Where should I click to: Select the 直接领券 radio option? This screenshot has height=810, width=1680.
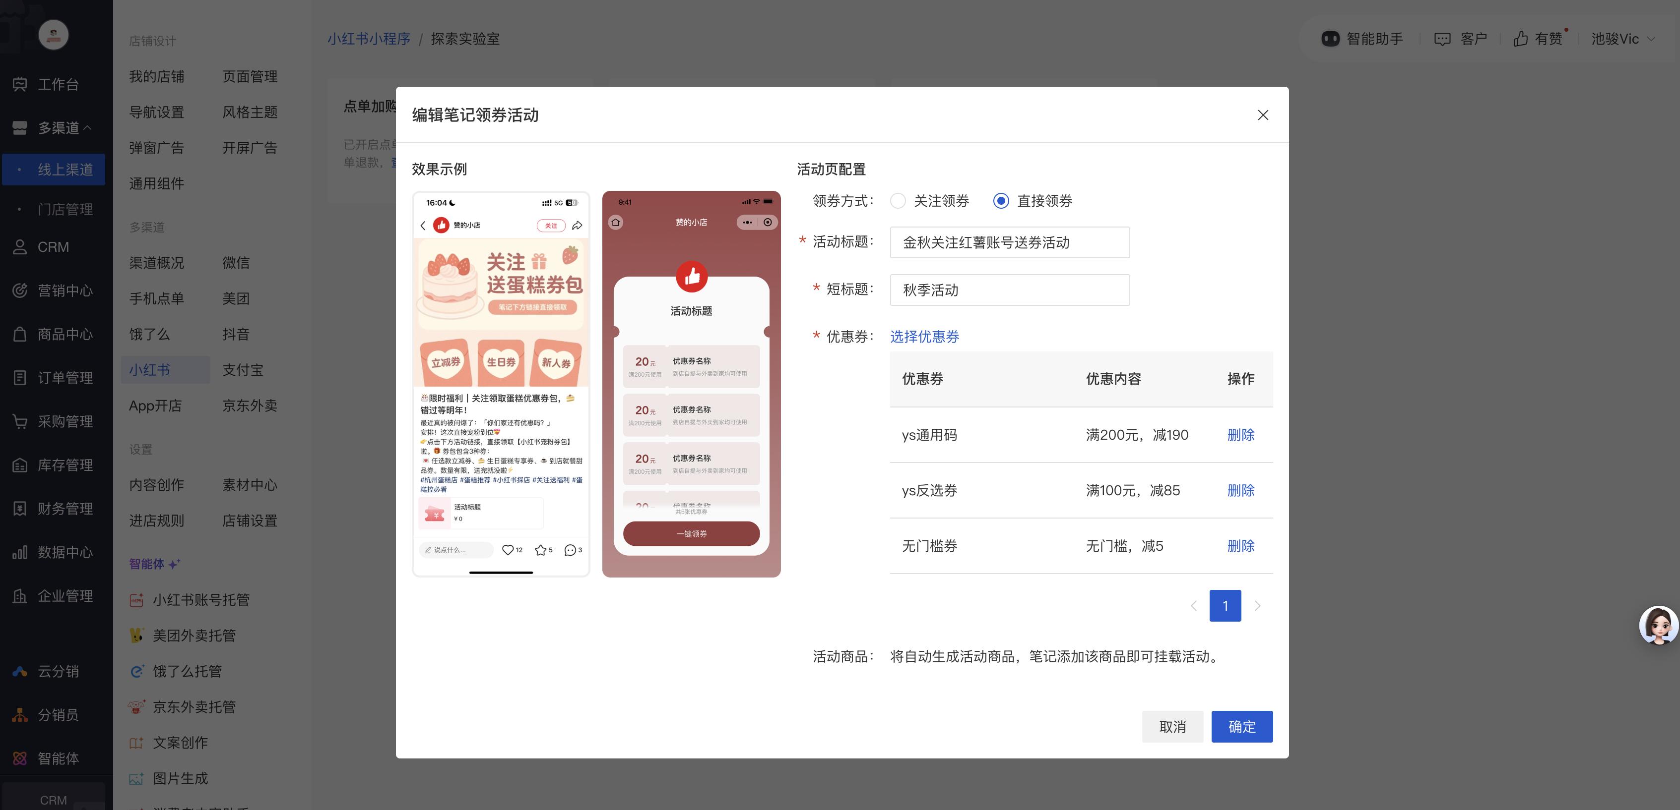[x=1000, y=201]
